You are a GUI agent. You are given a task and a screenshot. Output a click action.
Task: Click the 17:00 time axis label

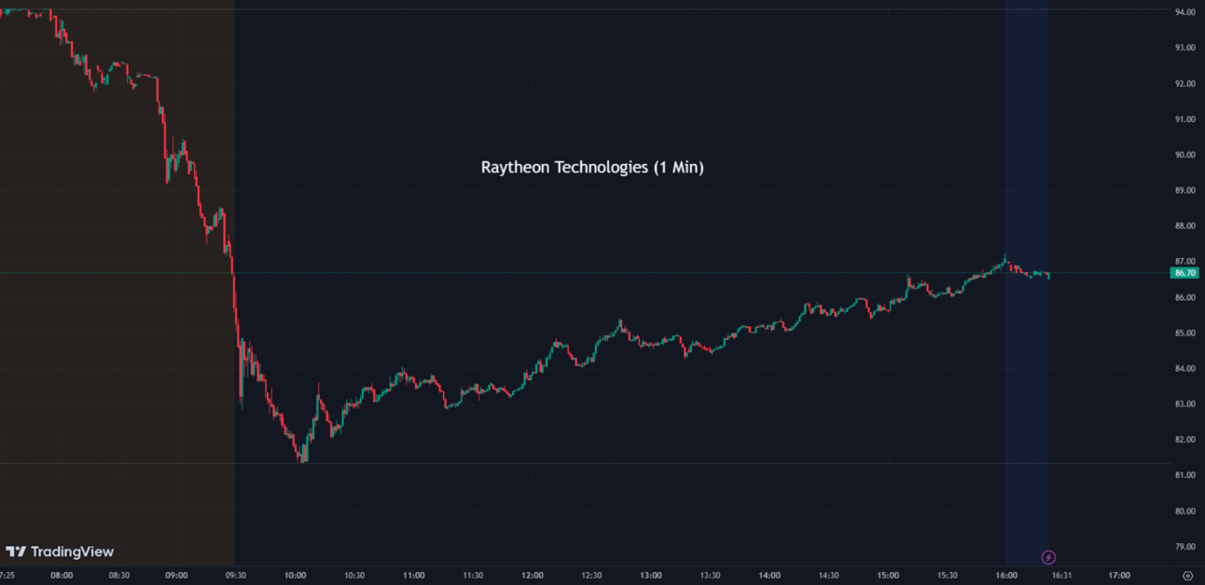[1119, 576]
